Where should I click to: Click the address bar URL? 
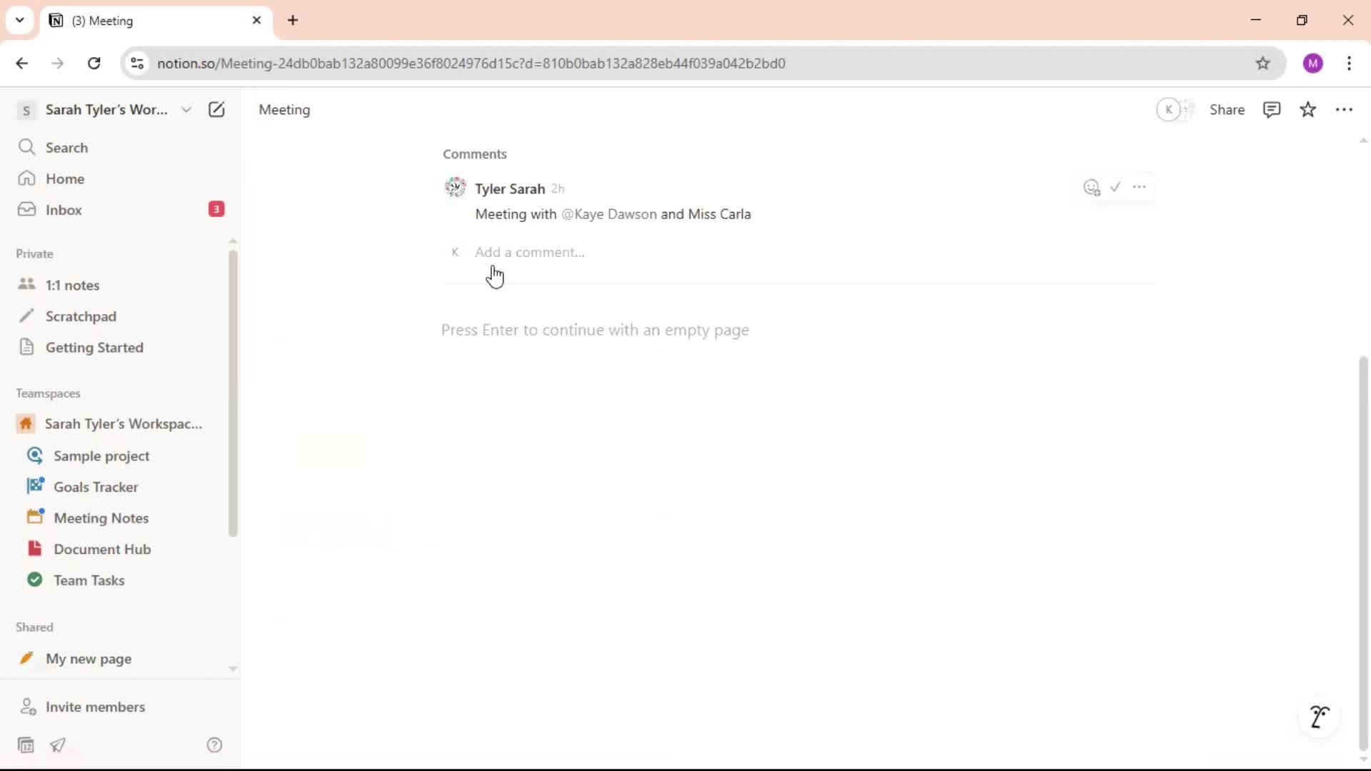471,63
